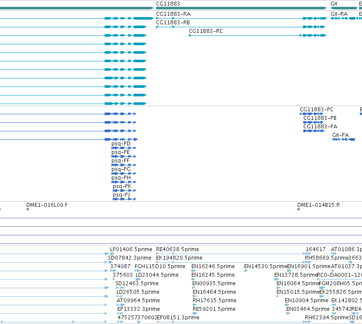Open EST RE40638.5prime
This screenshot has height=324, width=362.
click(177, 249)
